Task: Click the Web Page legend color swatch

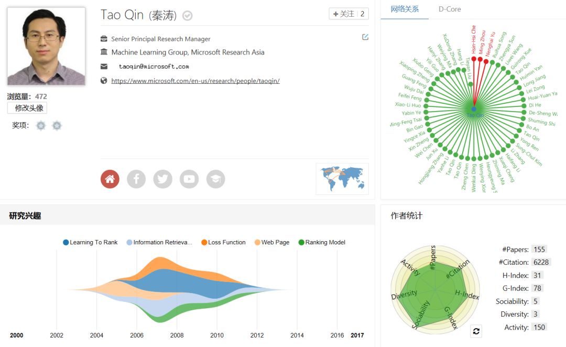Action: 257,242
